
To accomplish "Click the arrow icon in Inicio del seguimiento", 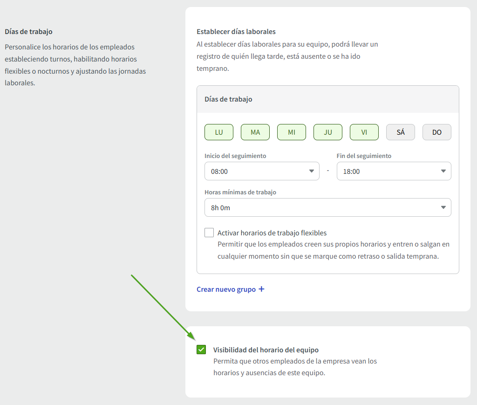I will (312, 171).
